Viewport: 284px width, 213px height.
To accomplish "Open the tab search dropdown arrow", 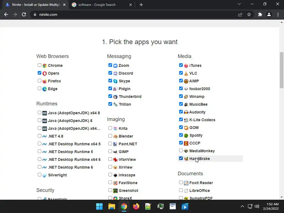I will pos(239,4).
